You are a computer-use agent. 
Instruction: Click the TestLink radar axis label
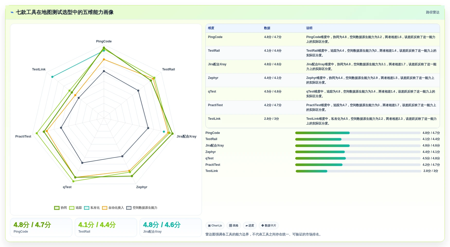[x=39, y=69]
